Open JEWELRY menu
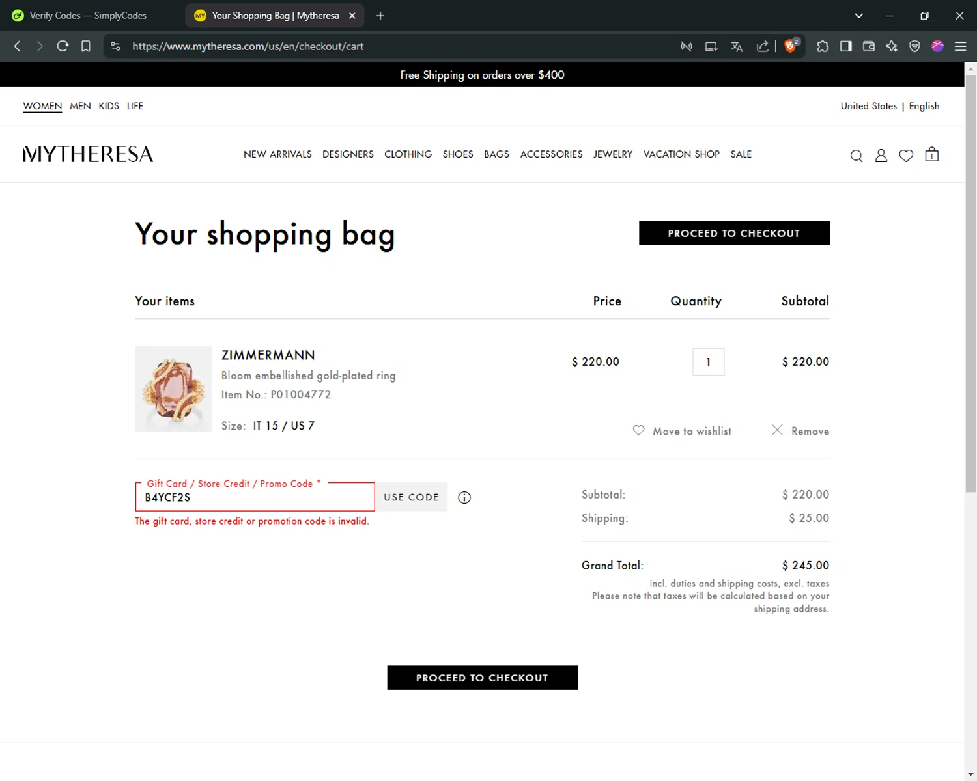This screenshot has width=977, height=781. click(x=613, y=154)
